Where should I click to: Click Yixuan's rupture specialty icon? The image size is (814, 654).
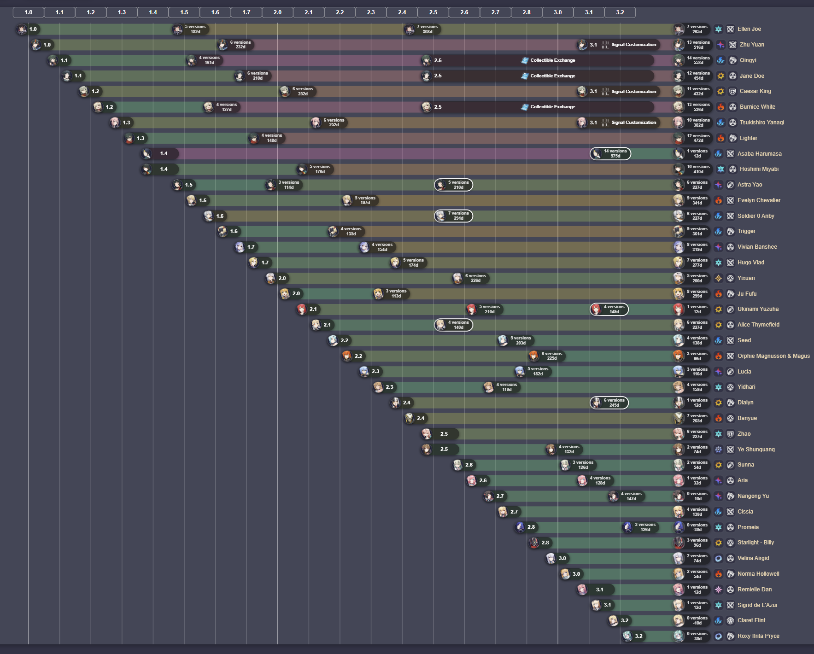[x=730, y=278]
